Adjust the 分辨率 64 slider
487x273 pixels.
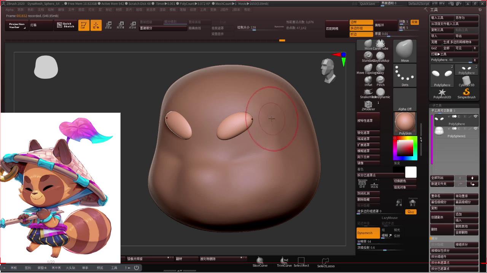click(379, 242)
